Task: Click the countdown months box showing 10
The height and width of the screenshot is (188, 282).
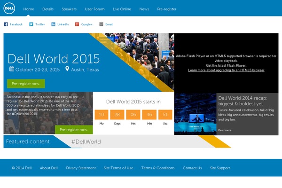Action: 102,115
